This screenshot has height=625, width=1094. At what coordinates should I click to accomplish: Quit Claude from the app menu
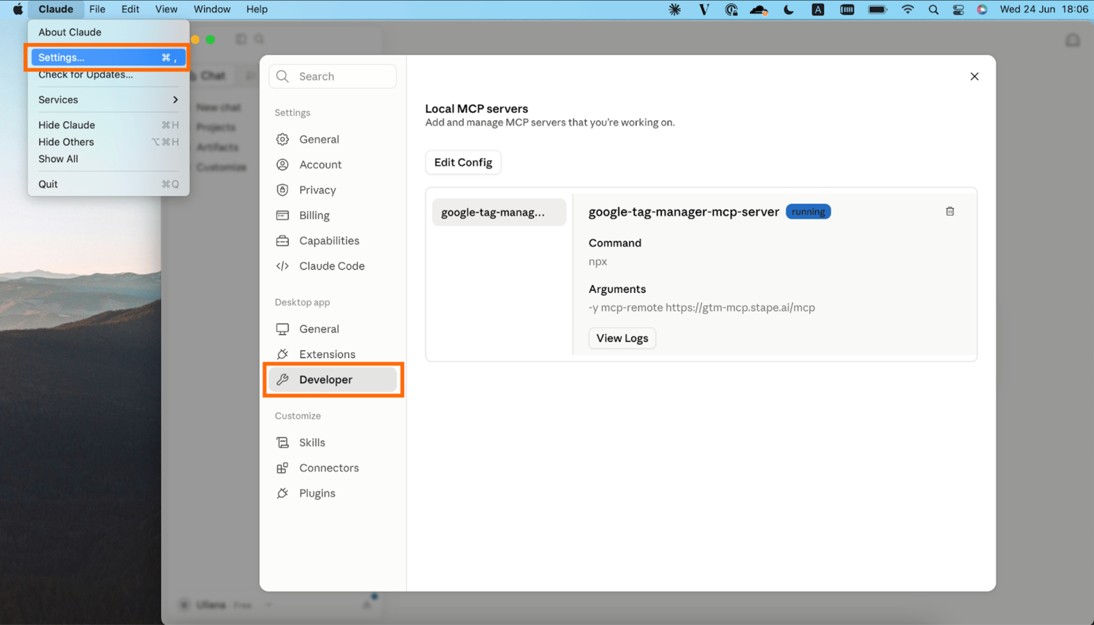108,184
